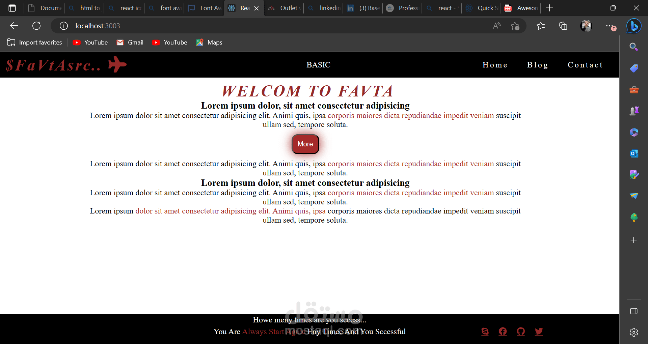Open sidebar settings gear
648x344 pixels.
(634, 332)
